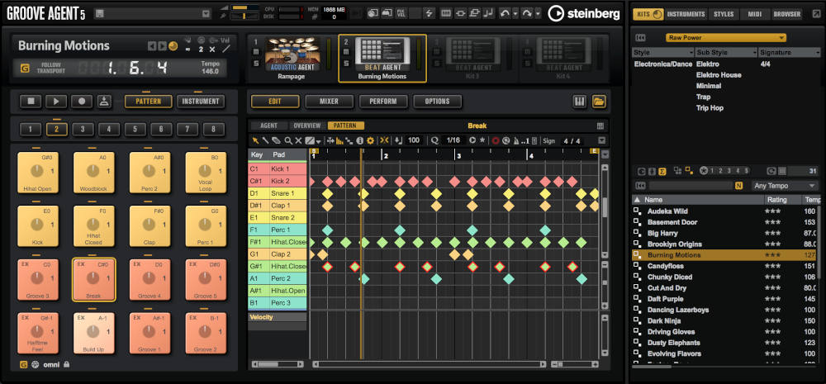
Task: Start playback with the play button
Action: point(56,101)
